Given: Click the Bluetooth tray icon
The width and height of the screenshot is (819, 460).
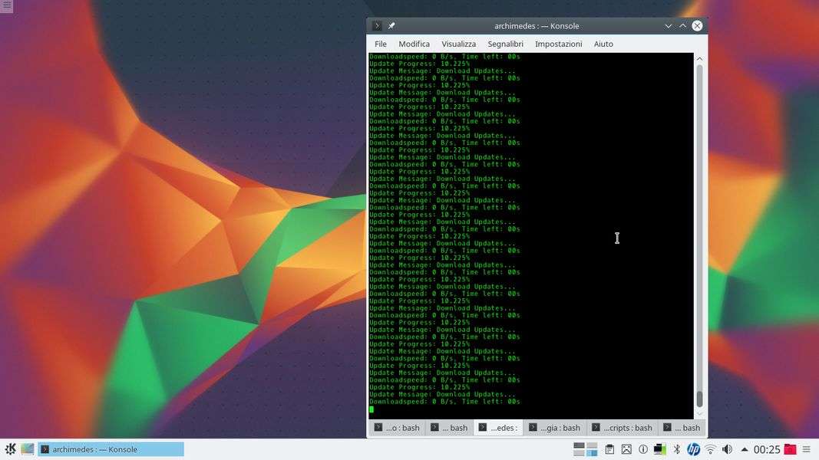Looking at the screenshot, I should pyautogui.click(x=676, y=449).
